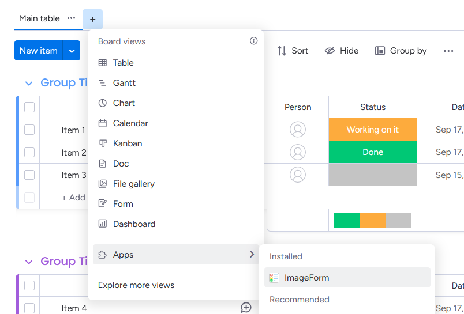Image resolution: width=464 pixels, height=314 pixels.
Task: Click the Kanban view icon
Action: click(x=102, y=143)
